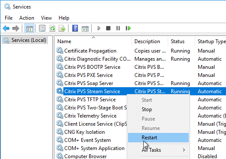The width and height of the screenshot is (226, 159).
Task: Open the Help menu
Action: [64, 18]
